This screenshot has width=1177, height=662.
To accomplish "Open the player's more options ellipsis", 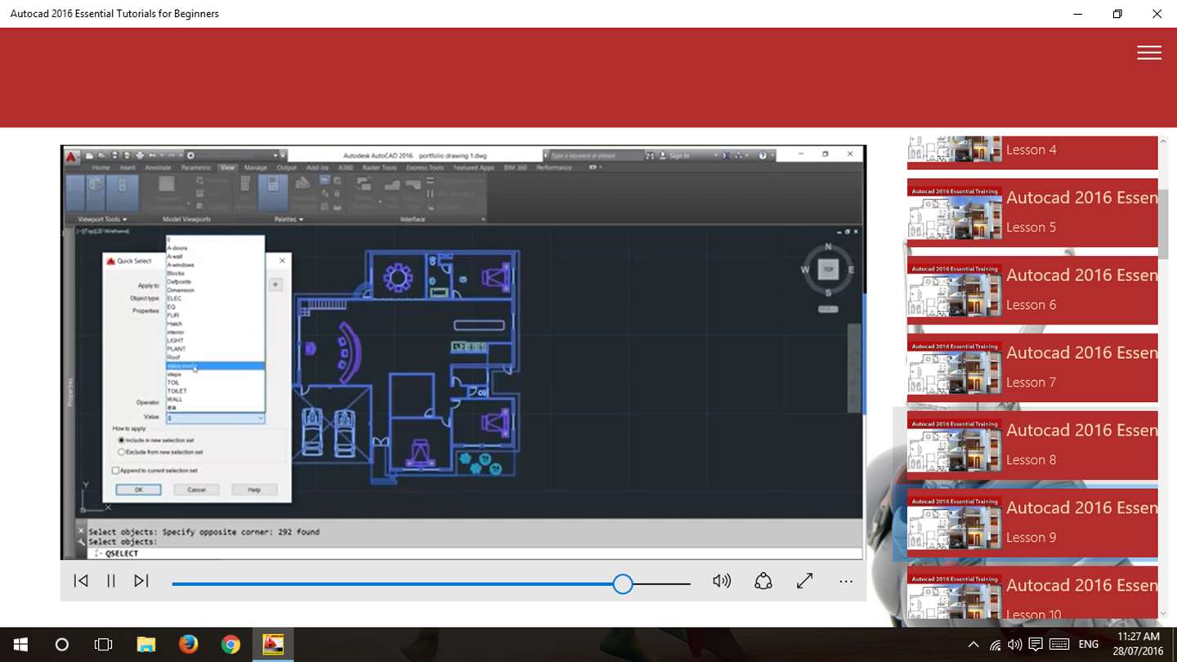I will click(846, 582).
